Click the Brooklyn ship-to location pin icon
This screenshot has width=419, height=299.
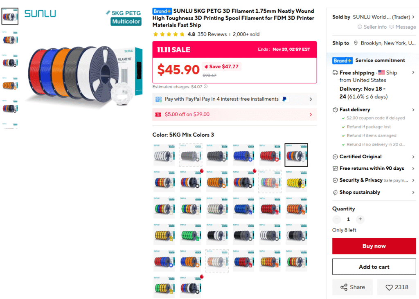[x=356, y=43]
